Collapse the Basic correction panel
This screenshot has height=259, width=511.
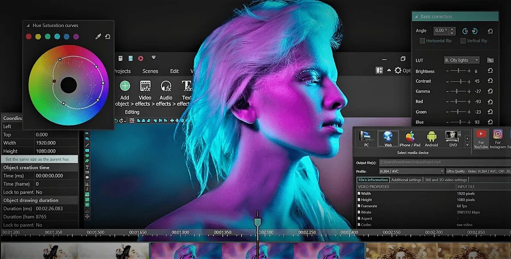click(416, 16)
